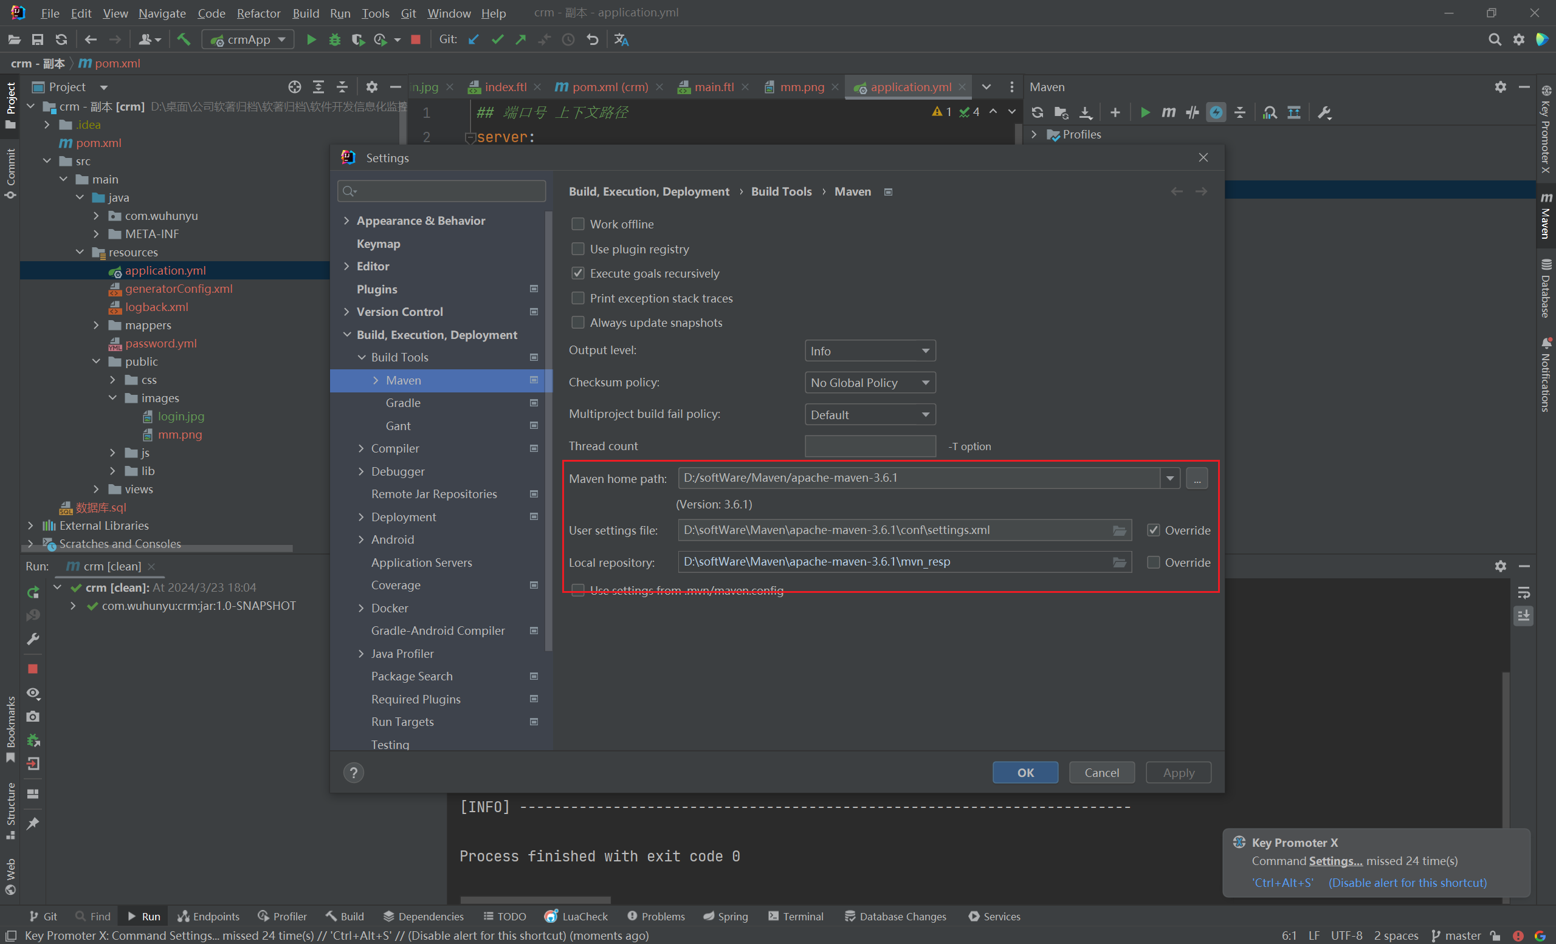
Task: Open Terminal tool window tab
Action: (796, 916)
